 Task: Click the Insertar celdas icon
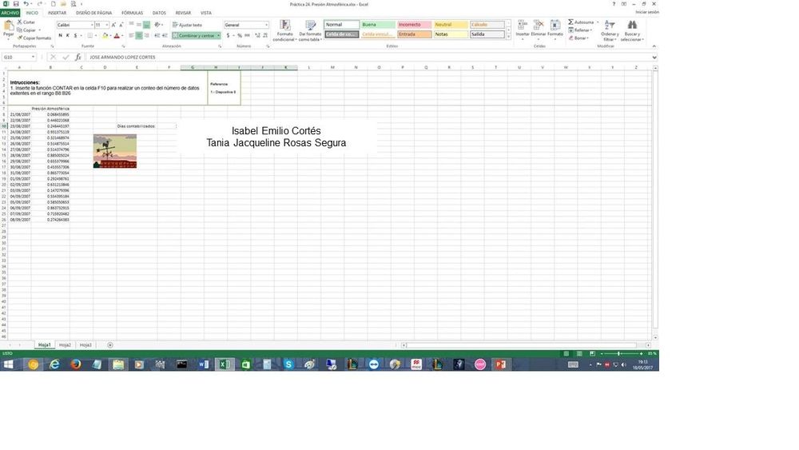[x=522, y=26]
